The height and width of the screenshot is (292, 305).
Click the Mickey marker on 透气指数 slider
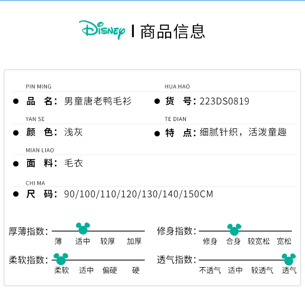pos(289,259)
